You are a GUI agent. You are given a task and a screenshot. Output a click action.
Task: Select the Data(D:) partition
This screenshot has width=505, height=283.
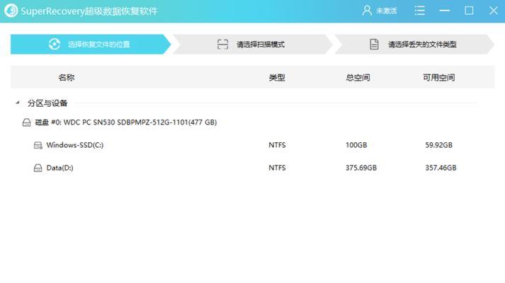click(x=59, y=168)
